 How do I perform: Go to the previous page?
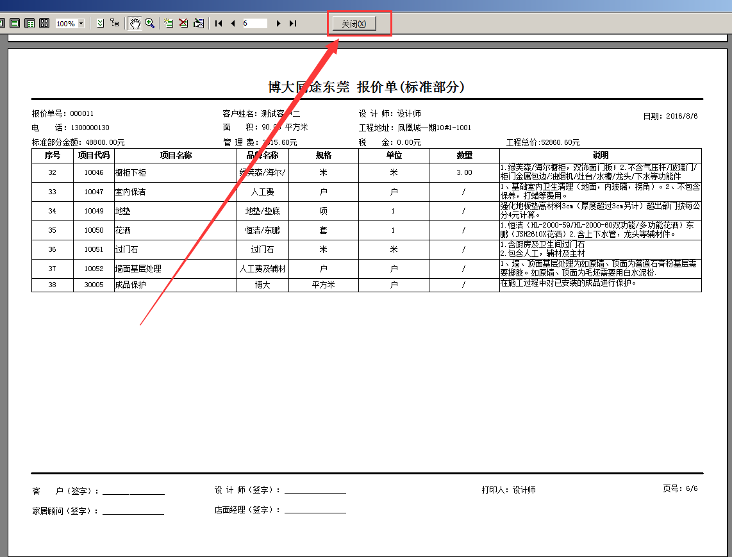[x=233, y=23]
